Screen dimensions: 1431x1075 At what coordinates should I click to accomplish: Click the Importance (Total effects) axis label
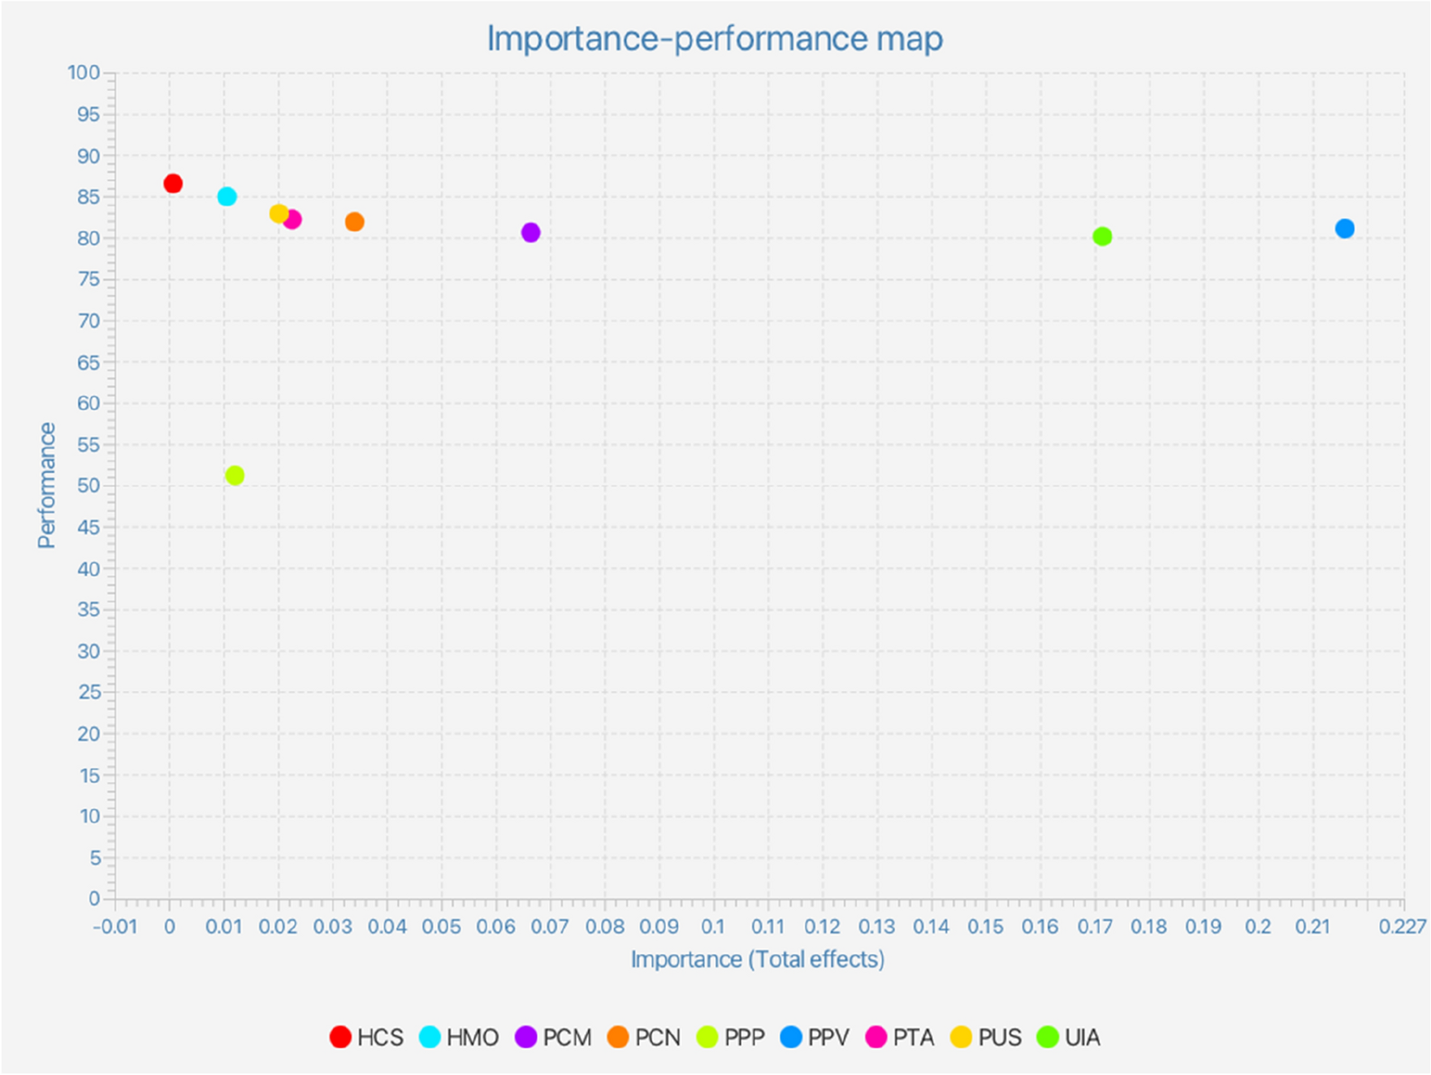point(758,959)
